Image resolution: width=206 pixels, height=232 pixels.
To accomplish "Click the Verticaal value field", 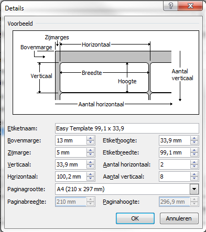I will 71,164.
